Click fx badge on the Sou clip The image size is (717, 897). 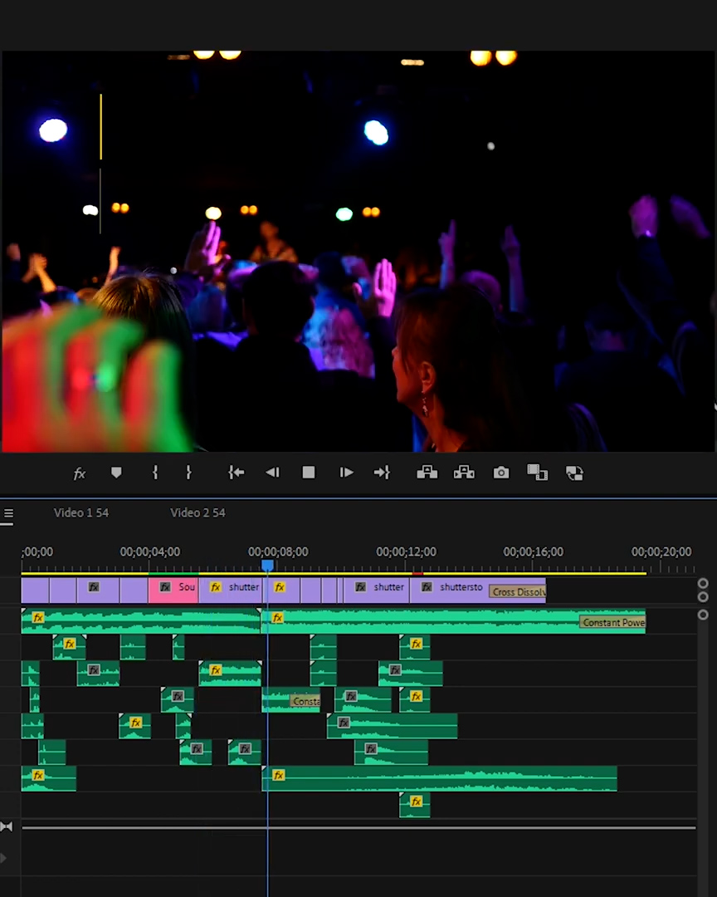click(x=165, y=587)
